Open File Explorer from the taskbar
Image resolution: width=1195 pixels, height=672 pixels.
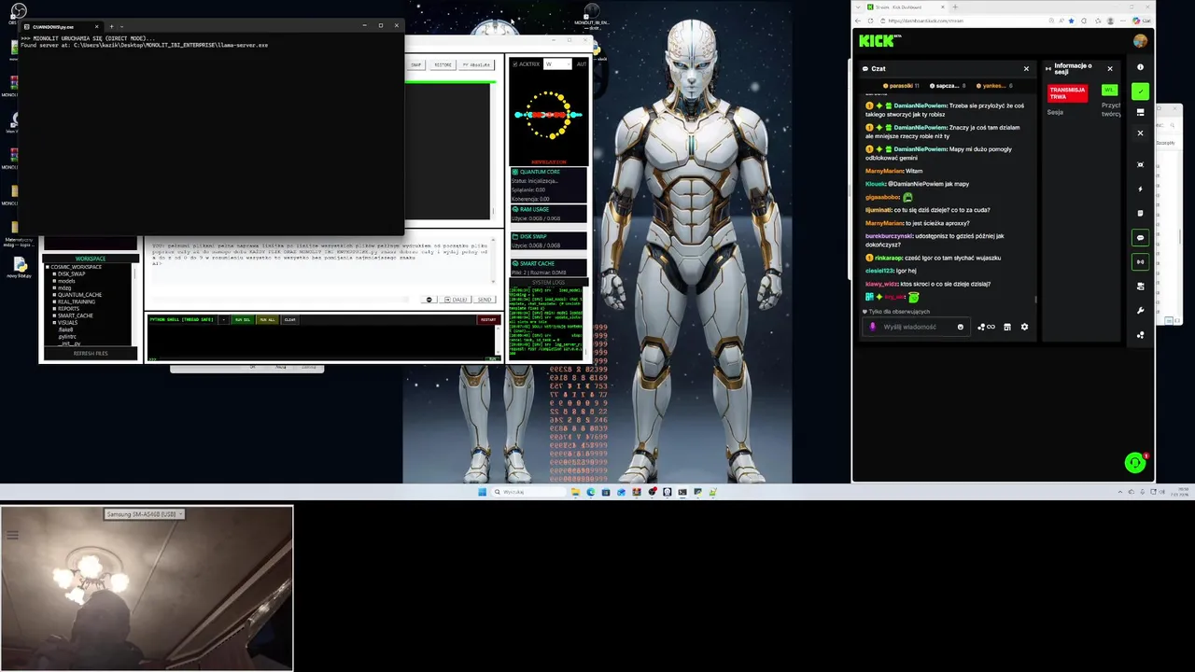tap(575, 492)
